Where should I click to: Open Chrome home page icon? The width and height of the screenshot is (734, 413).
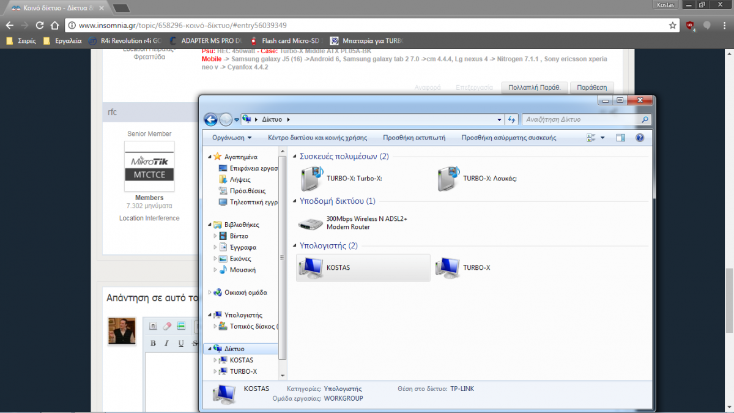pos(54,26)
